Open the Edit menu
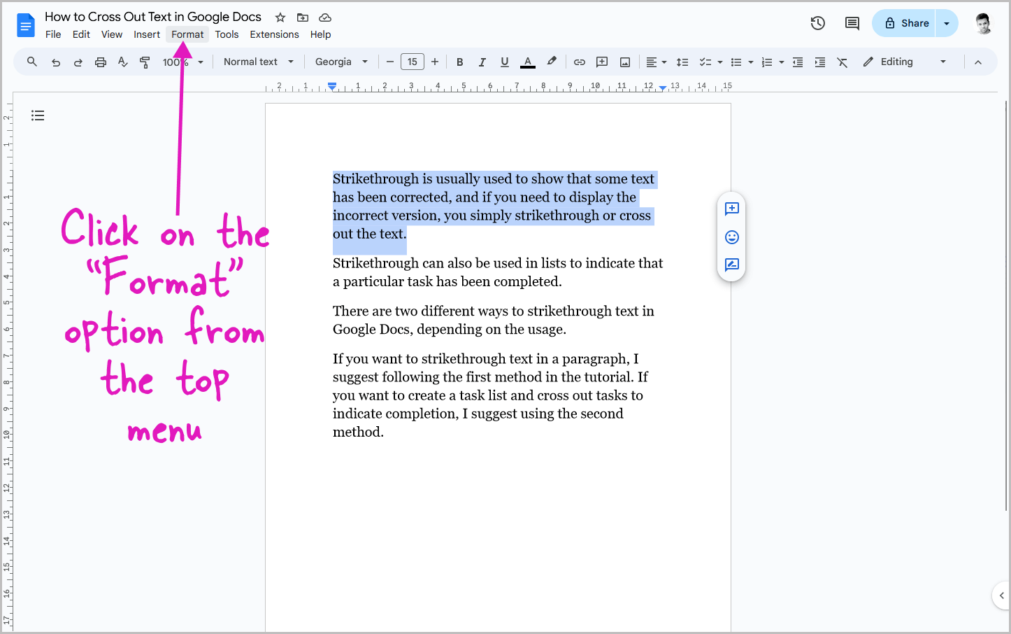 [x=81, y=34]
